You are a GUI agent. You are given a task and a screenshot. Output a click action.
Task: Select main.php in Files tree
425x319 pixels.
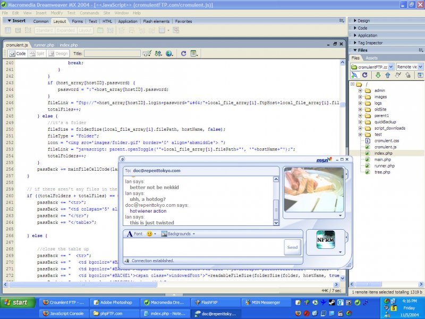click(382, 159)
